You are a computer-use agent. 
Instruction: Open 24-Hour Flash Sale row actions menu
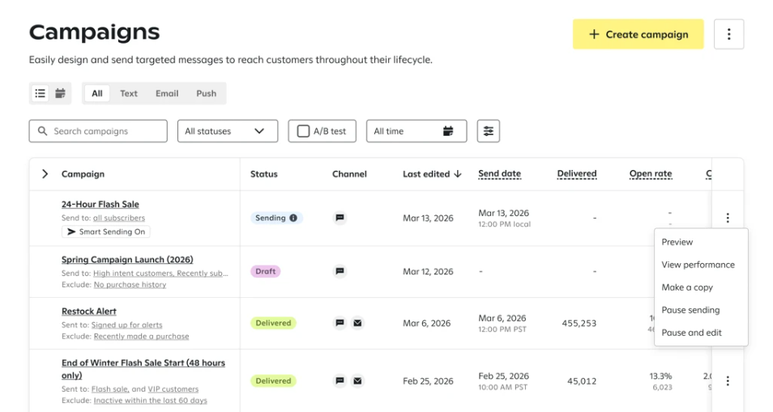point(728,218)
